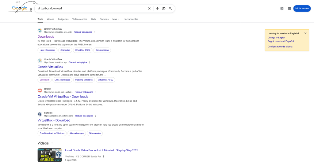Open three-dot menu next to Videos heading
This screenshot has width=314, height=162.
tap(52, 143)
